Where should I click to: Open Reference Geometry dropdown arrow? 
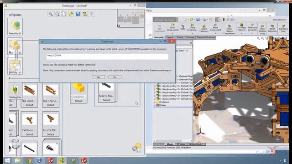coord(252,34)
